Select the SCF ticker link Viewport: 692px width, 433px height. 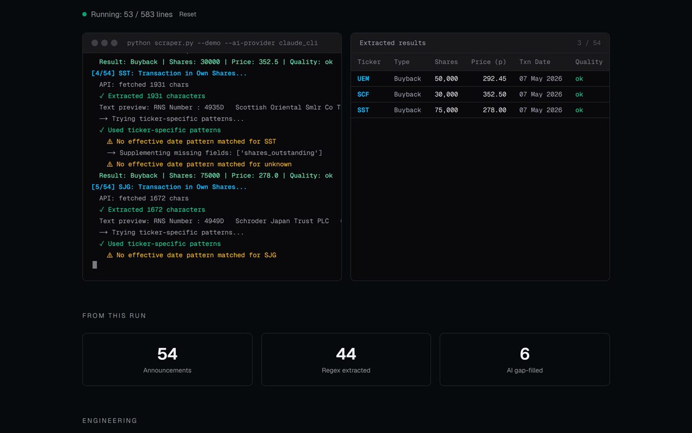click(x=363, y=94)
